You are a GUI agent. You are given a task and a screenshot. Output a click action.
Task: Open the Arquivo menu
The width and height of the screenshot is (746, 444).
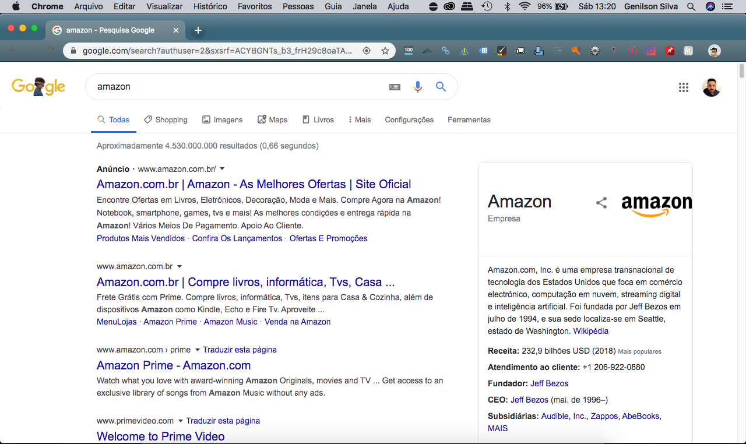[89, 6]
